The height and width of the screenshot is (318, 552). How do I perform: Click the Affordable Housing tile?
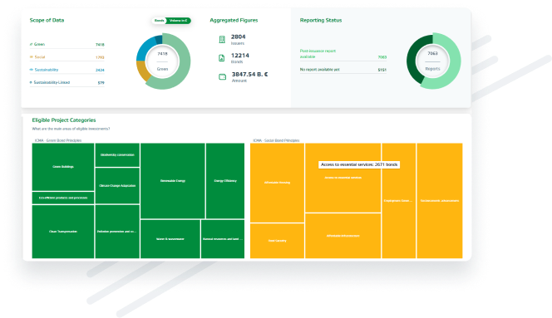point(277,183)
